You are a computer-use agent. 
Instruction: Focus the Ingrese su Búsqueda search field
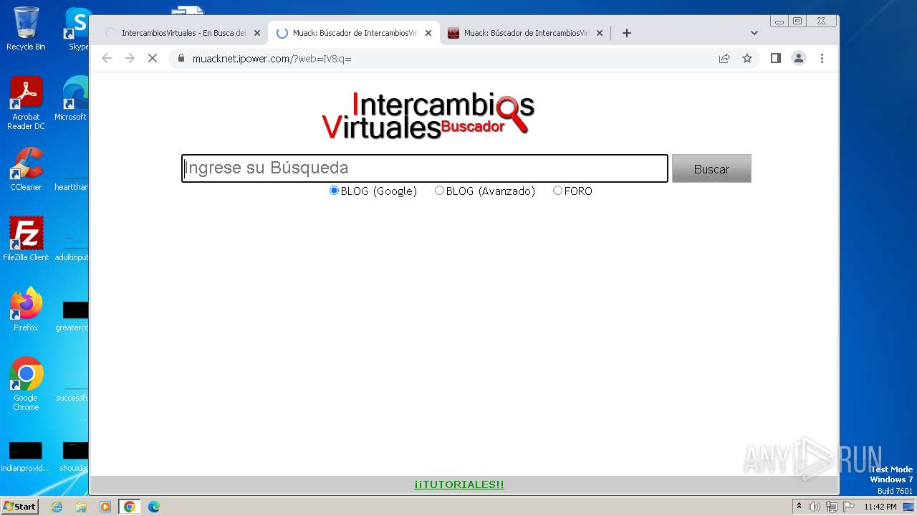pos(424,168)
